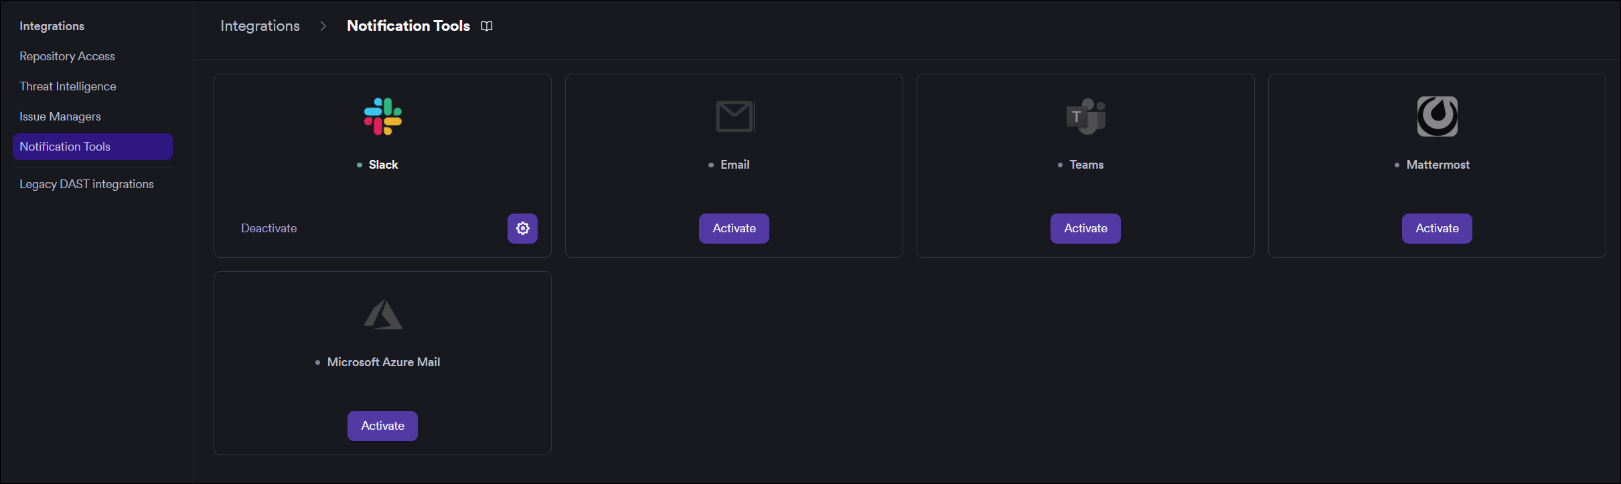This screenshot has width=1621, height=484.
Task: Open Legacy DAST integrations in sidebar
Action: click(x=86, y=184)
